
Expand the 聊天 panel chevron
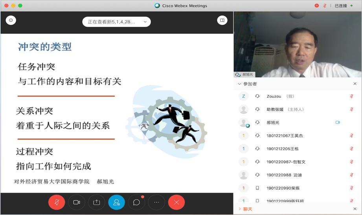pyautogui.click(x=239, y=209)
